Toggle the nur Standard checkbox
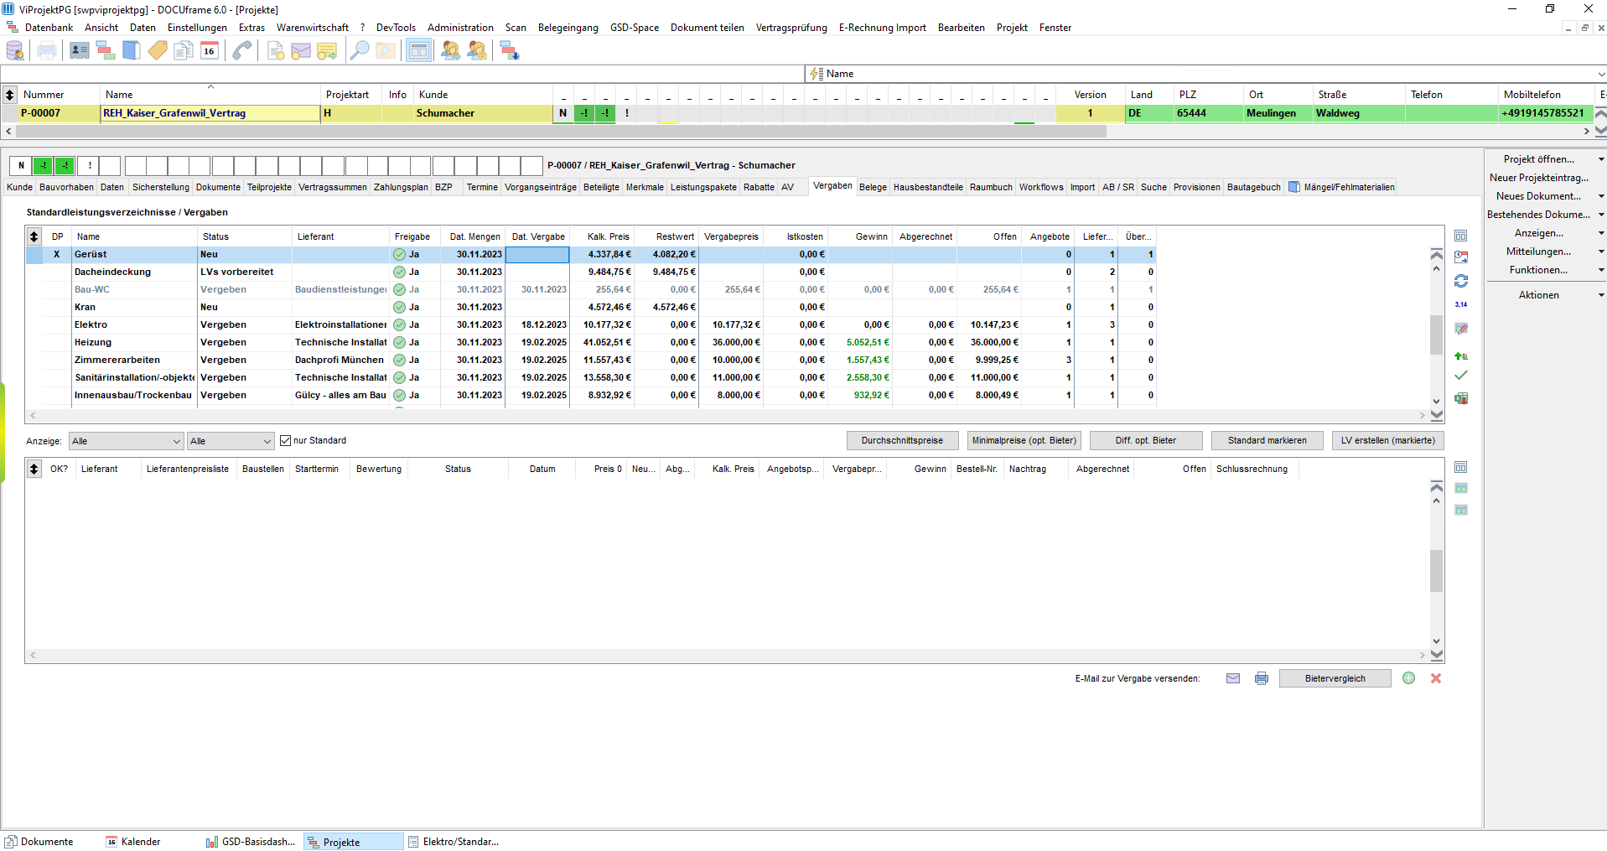The width and height of the screenshot is (1607, 851). (285, 440)
